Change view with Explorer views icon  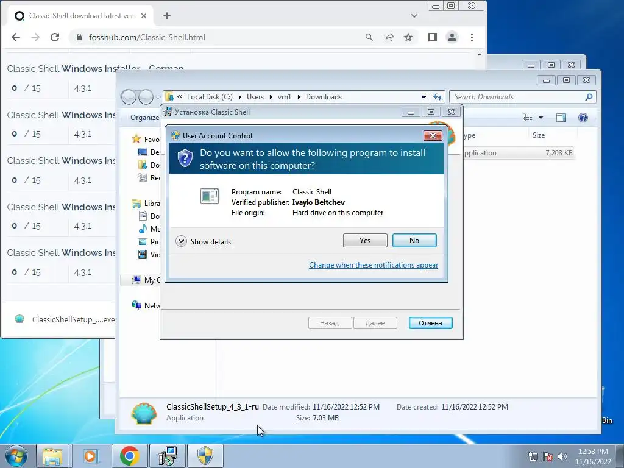(x=528, y=118)
